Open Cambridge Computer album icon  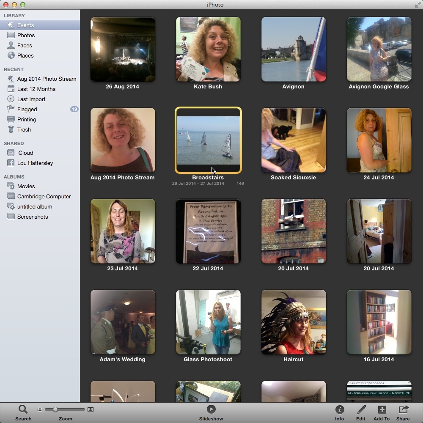pos(11,196)
